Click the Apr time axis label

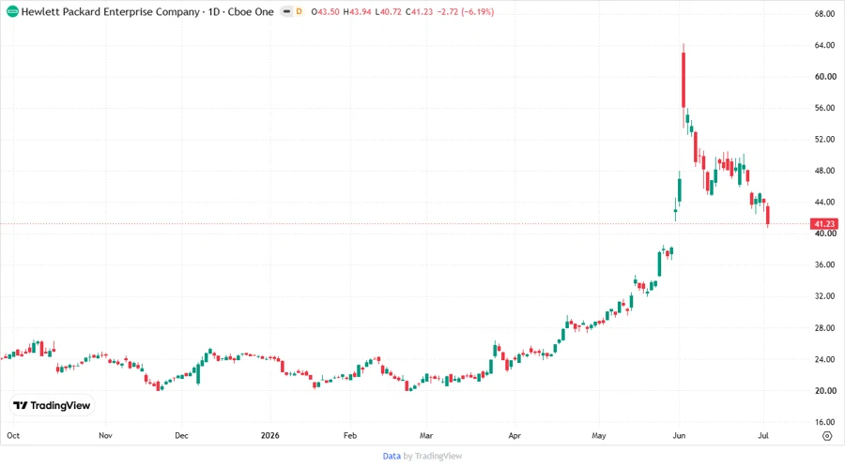click(515, 435)
